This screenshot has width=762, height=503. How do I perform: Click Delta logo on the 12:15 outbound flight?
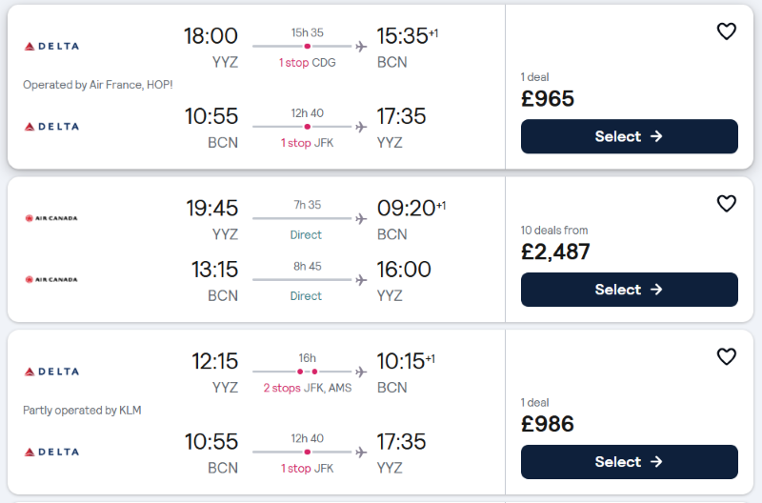pos(51,372)
